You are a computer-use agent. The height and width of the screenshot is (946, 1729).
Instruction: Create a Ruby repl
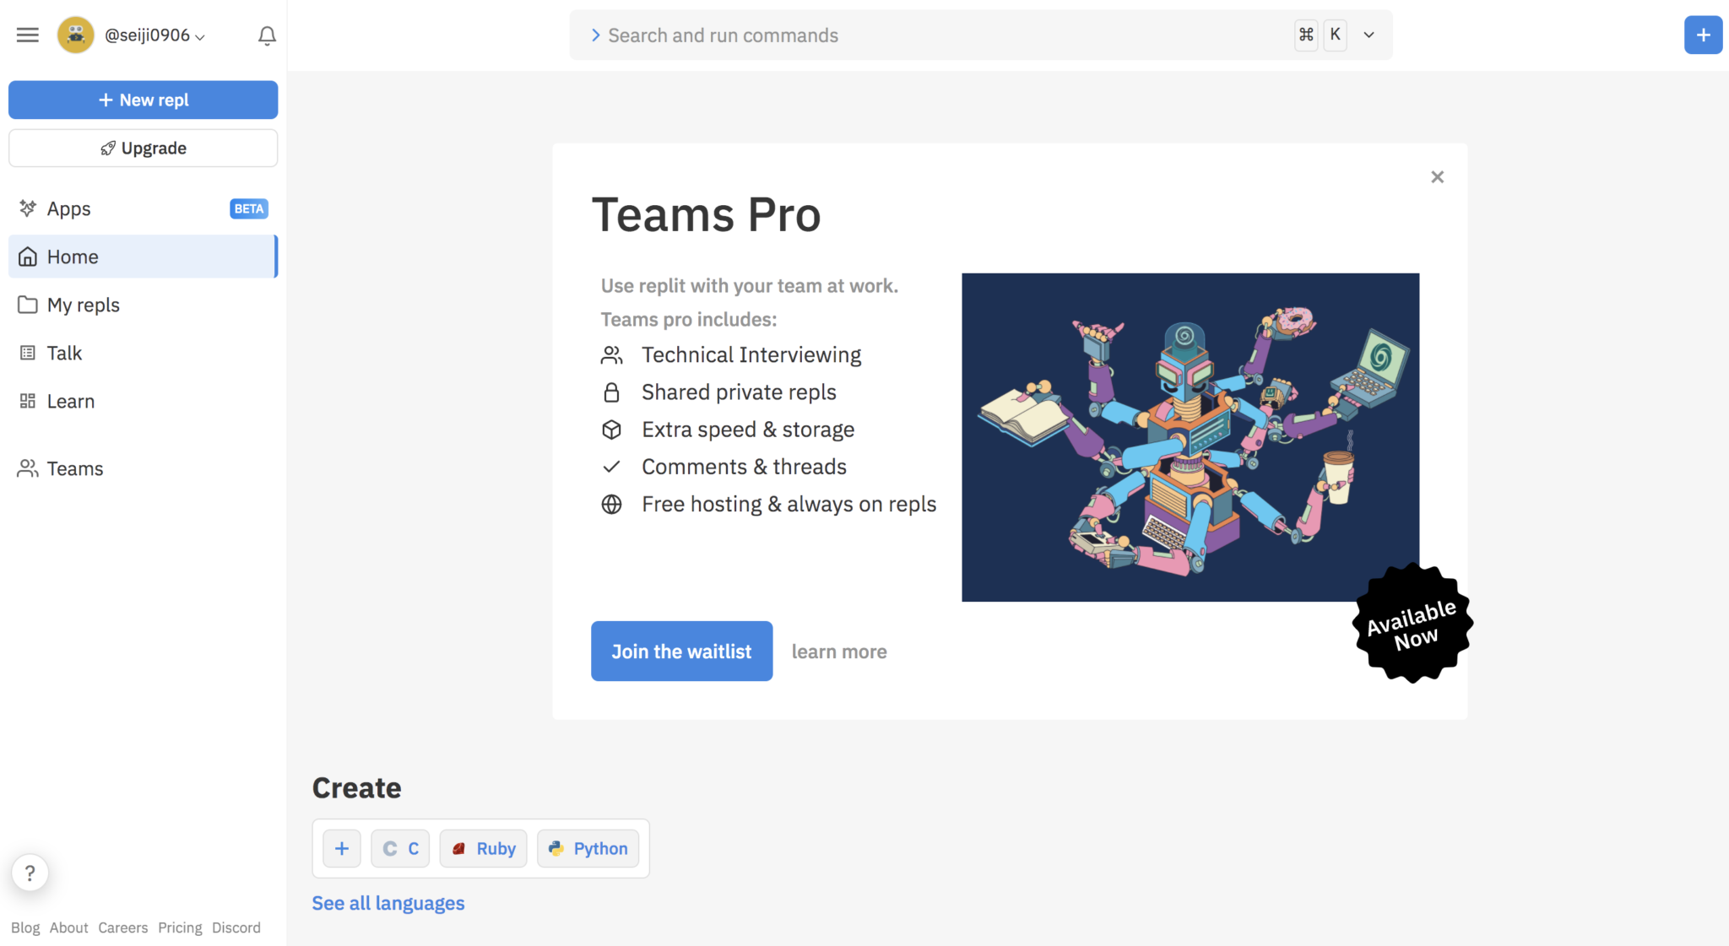[484, 849]
